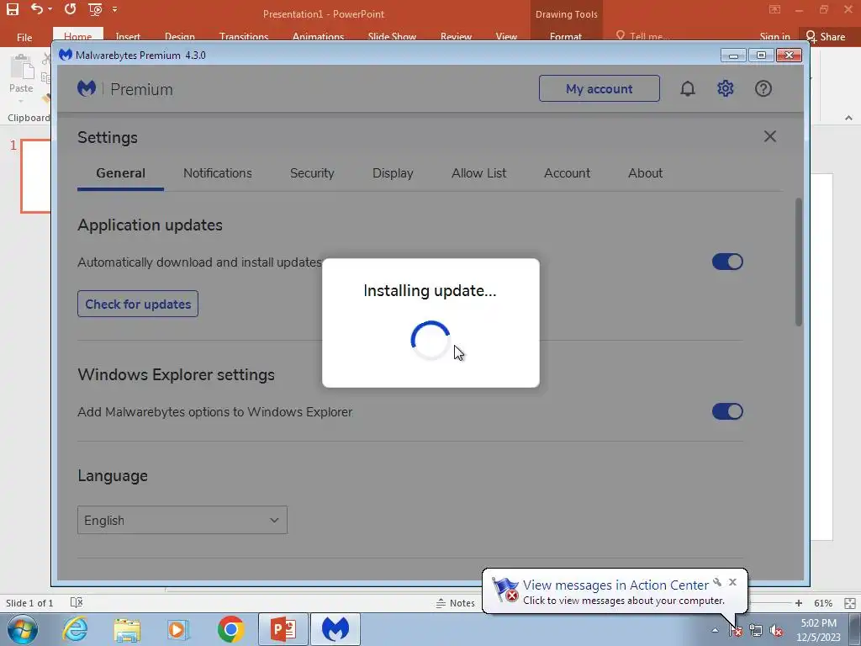The image size is (861, 646).
Task: Click Slide 1 of 1 status text
Action: [x=29, y=603]
